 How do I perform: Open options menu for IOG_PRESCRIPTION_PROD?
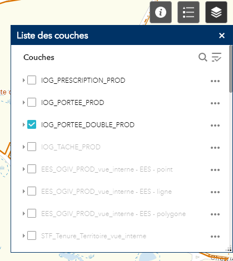tap(215, 81)
